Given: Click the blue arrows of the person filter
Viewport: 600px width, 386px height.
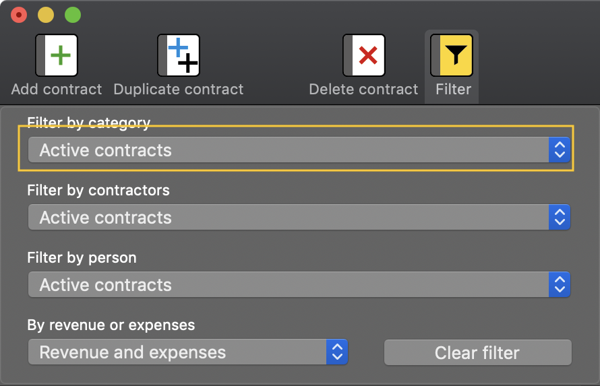Looking at the screenshot, I should (x=560, y=284).
